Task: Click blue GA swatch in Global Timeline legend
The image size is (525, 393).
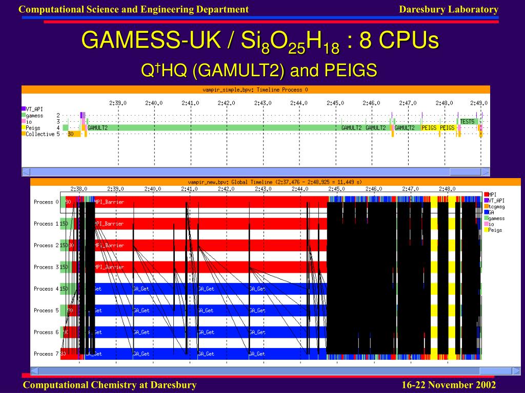Action: click(486, 212)
